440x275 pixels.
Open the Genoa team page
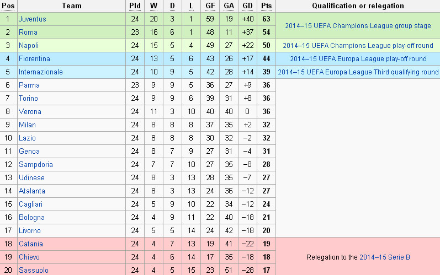pyautogui.click(x=29, y=151)
